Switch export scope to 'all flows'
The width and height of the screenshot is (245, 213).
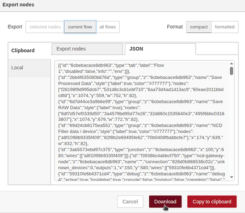(x=108, y=27)
